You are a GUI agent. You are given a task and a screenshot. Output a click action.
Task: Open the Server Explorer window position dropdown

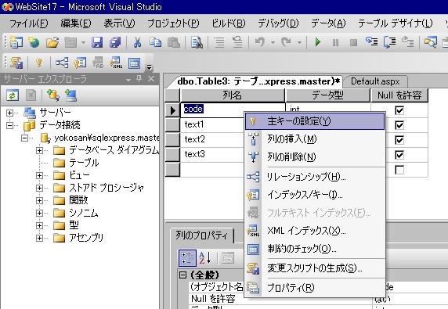[128, 80]
